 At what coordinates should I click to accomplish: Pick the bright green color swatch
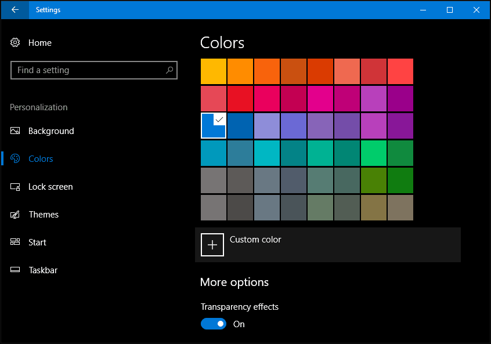click(x=374, y=153)
